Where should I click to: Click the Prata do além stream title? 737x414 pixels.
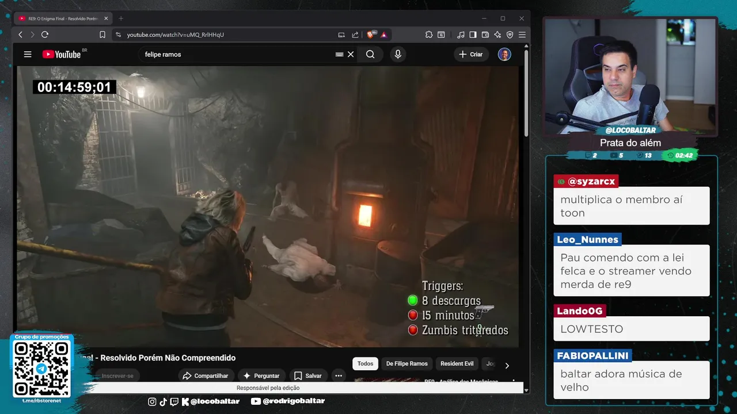pyautogui.click(x=630, y=143)
